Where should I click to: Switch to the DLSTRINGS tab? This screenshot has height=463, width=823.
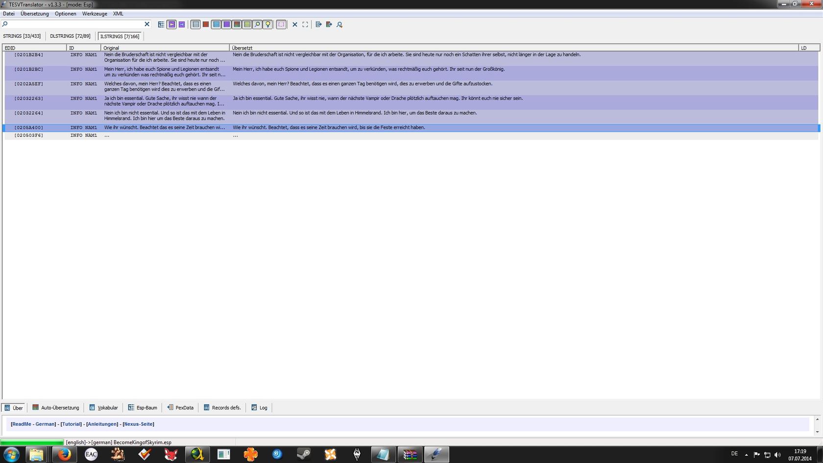[x=70, y=36]
